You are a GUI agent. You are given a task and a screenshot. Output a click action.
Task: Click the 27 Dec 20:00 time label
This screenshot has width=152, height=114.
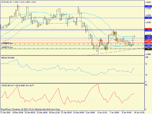(x=67, y=113)
